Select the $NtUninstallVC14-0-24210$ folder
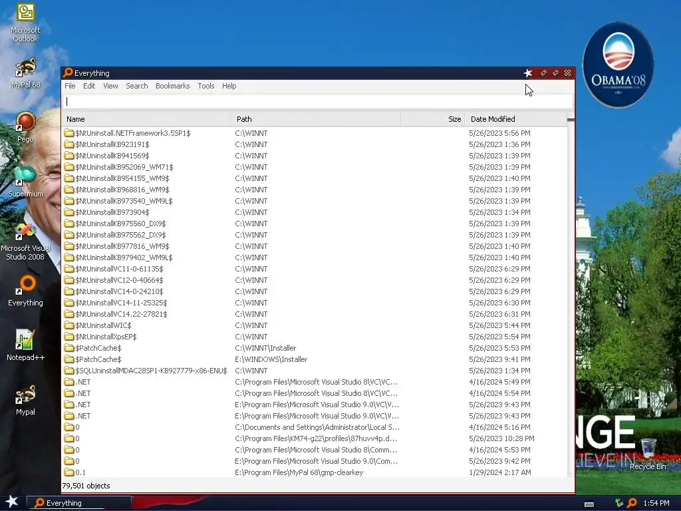 [314, 291]
